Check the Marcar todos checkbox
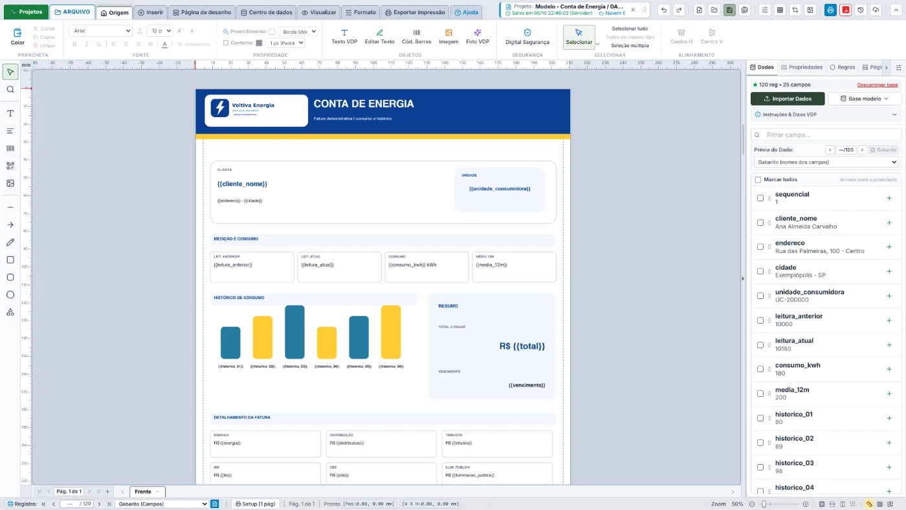This screenshot has width=906, height=510. coord(758,179)
